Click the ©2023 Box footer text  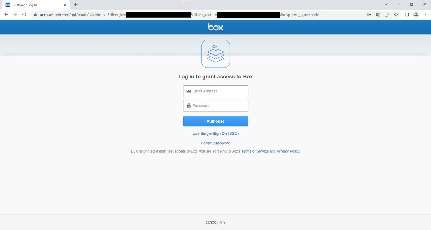click(215, 222)
